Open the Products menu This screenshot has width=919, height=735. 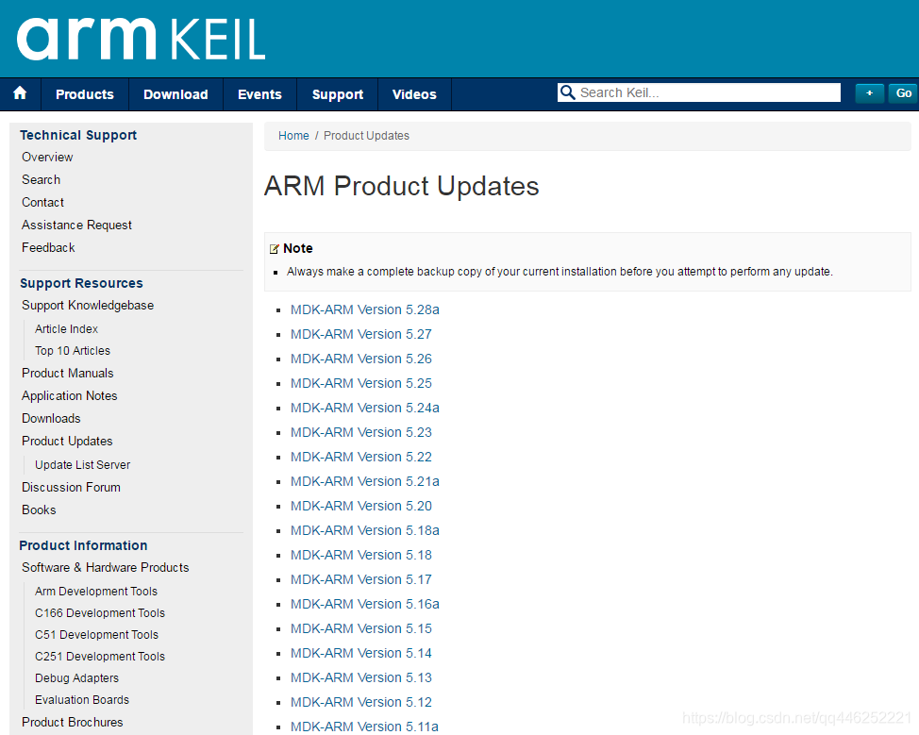84,94
